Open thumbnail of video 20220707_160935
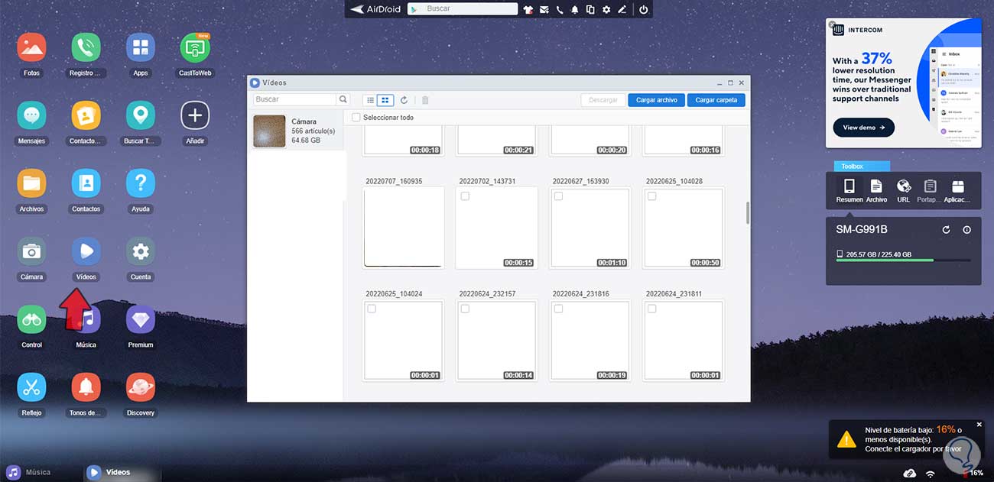The width and height of the screenshot is (994, 482). (x=404, y=228)
